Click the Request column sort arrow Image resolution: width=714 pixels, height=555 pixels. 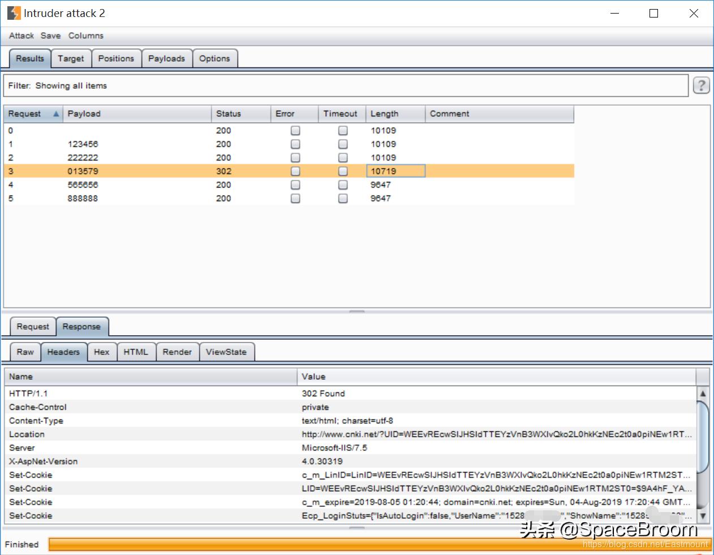(56, 114)
